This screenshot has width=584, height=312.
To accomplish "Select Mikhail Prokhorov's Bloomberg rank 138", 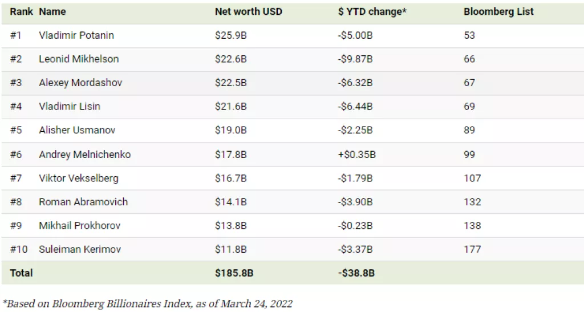I will 472,225.
